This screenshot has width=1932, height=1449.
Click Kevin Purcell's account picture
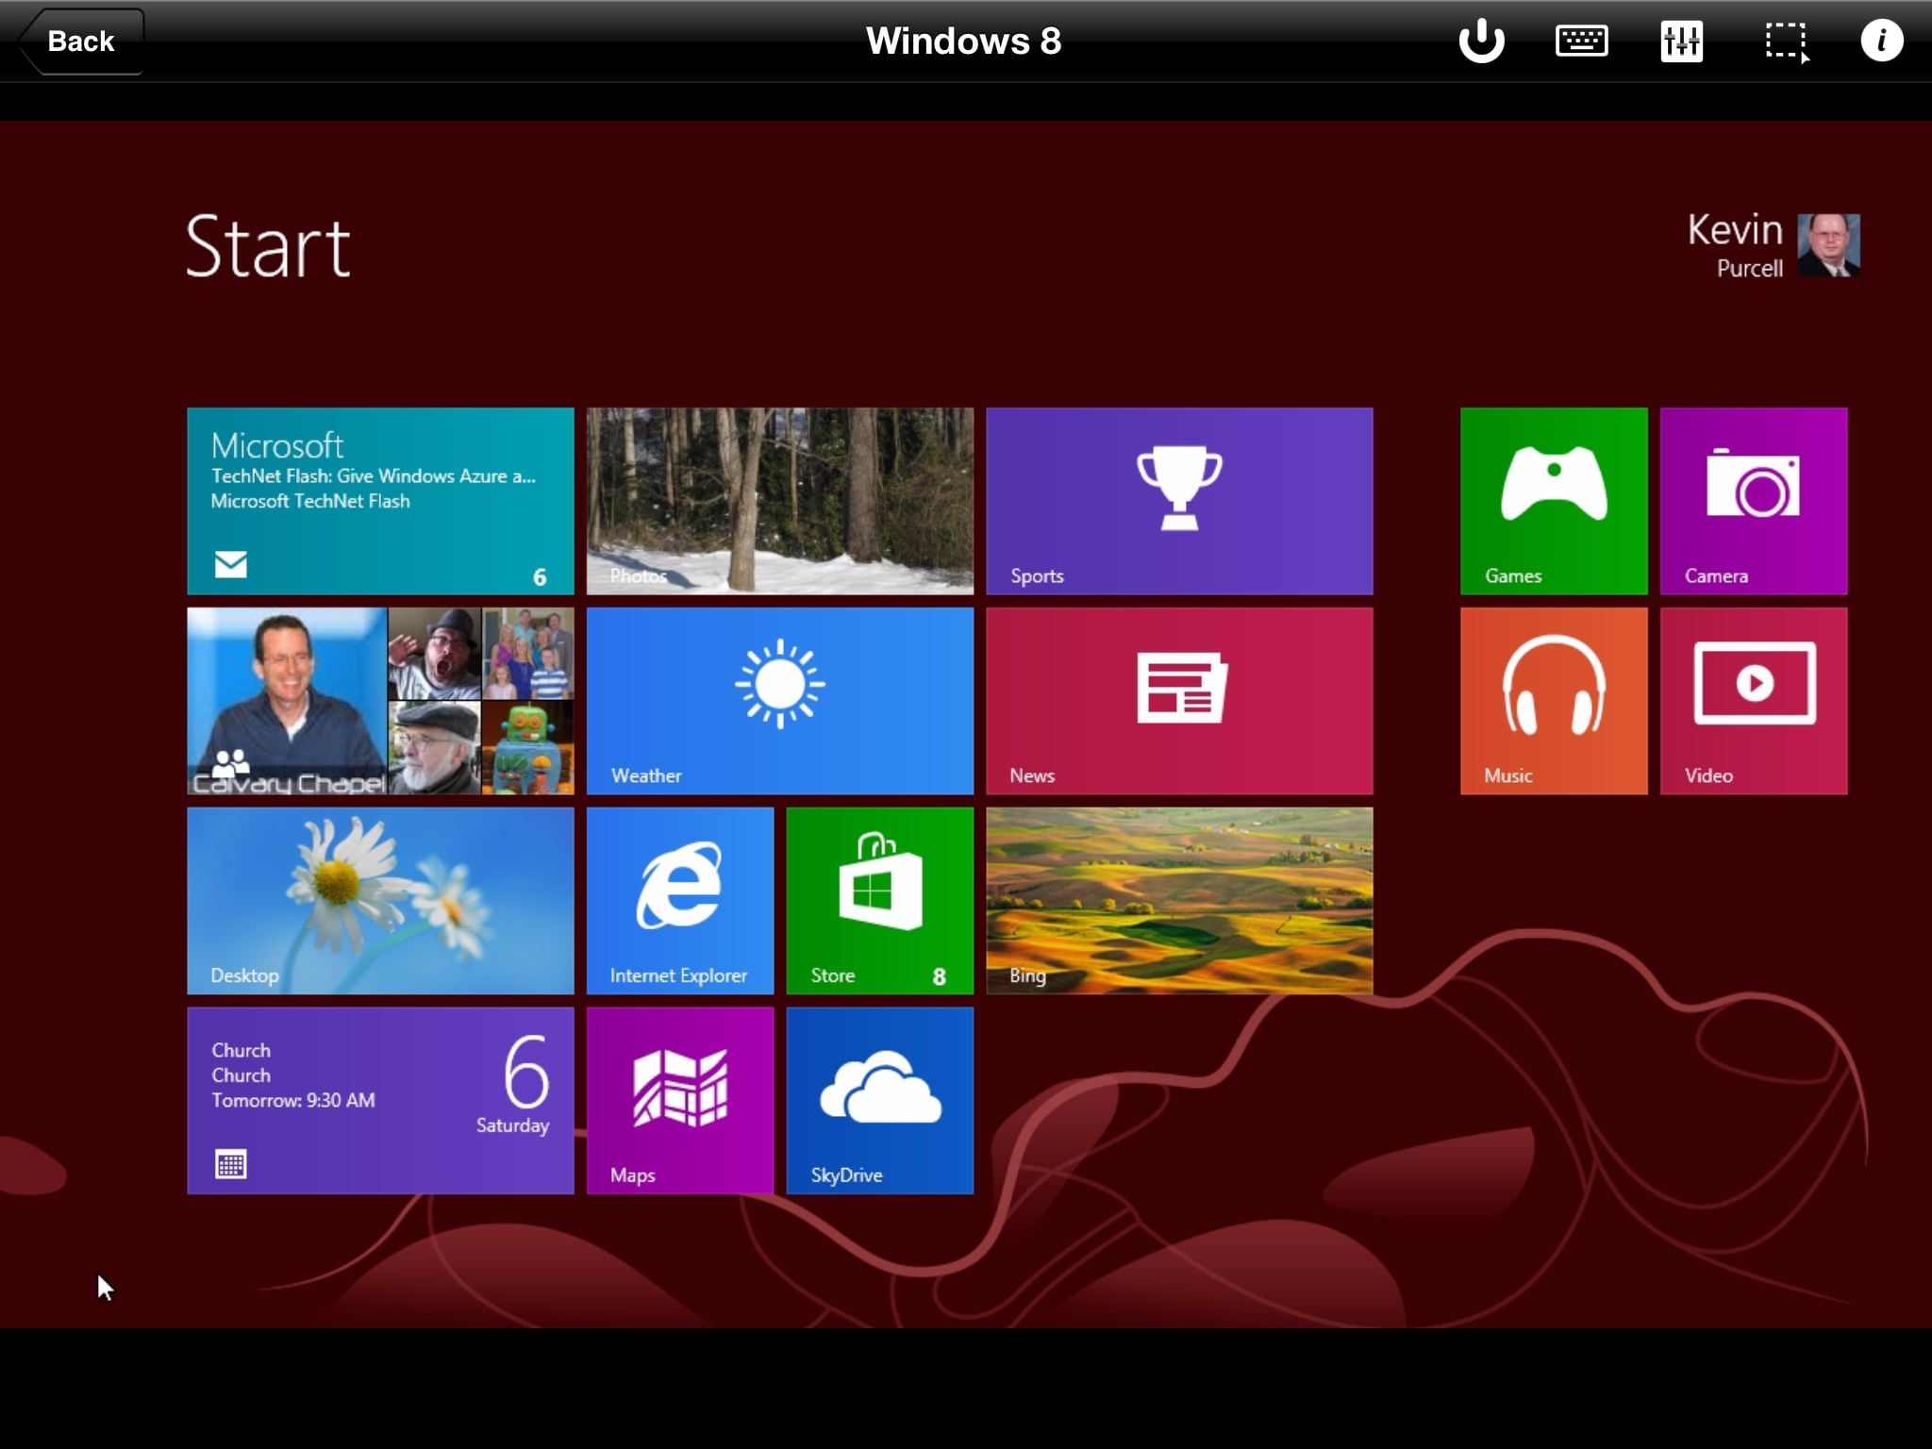tap(1828, 245)
